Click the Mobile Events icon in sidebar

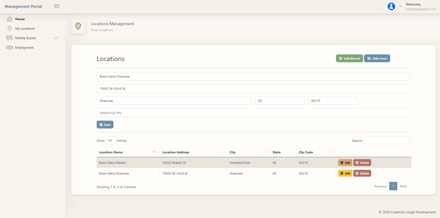pos(10,38)
